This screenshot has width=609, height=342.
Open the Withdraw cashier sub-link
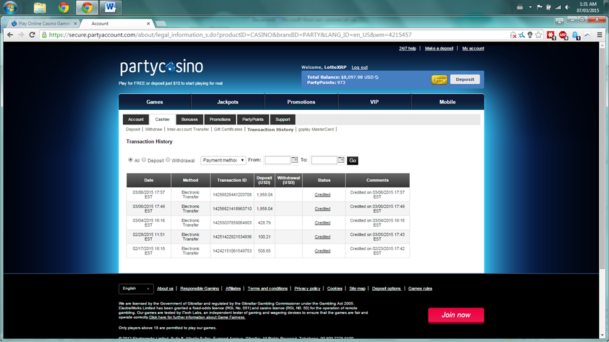pyautogui.click(x=154, y=129)
